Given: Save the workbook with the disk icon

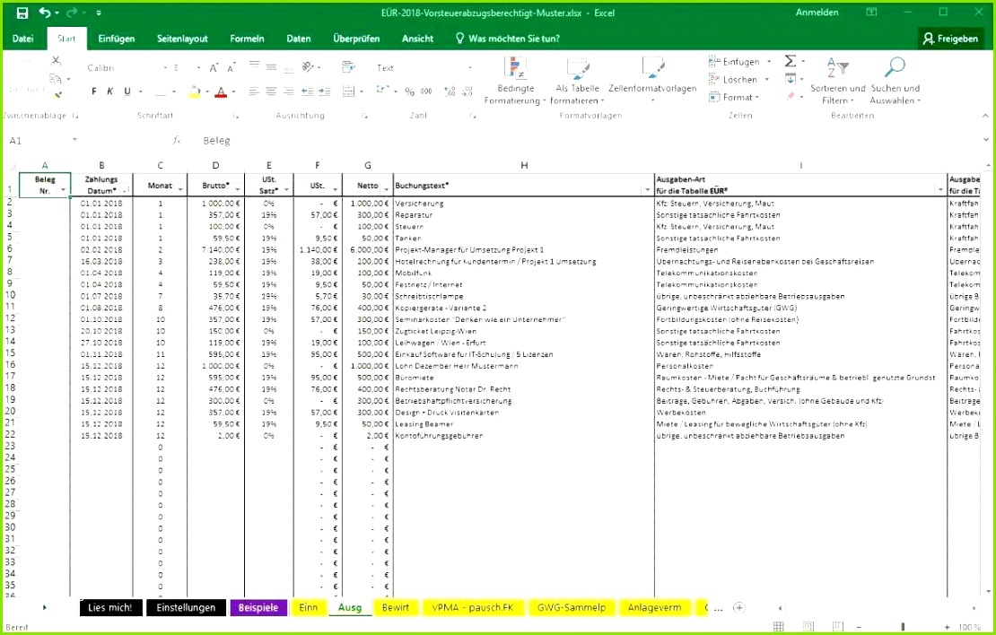Looking at the screenshot, I should point(22,13).
